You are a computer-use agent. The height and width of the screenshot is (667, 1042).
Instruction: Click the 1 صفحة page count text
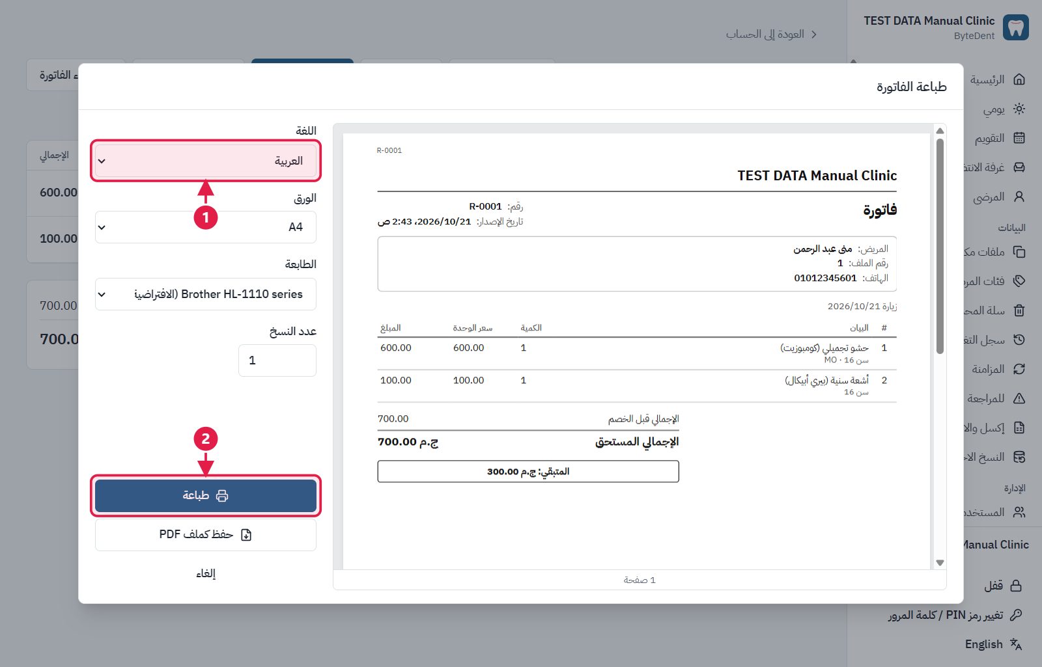(640, 580)
